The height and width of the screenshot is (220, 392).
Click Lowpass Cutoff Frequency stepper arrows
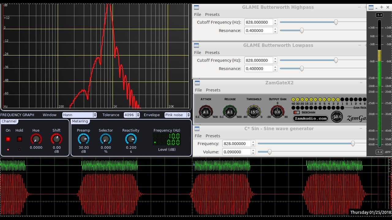(x=275, y=61)
